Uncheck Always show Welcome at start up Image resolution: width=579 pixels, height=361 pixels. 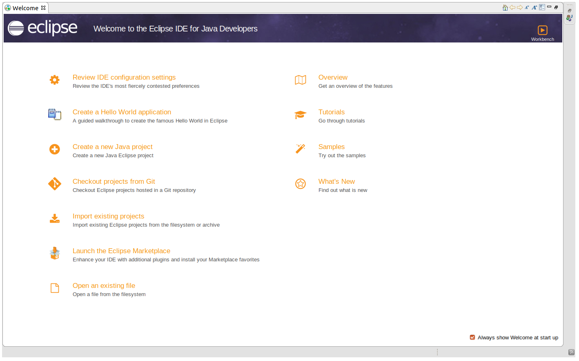click(472, 337)
